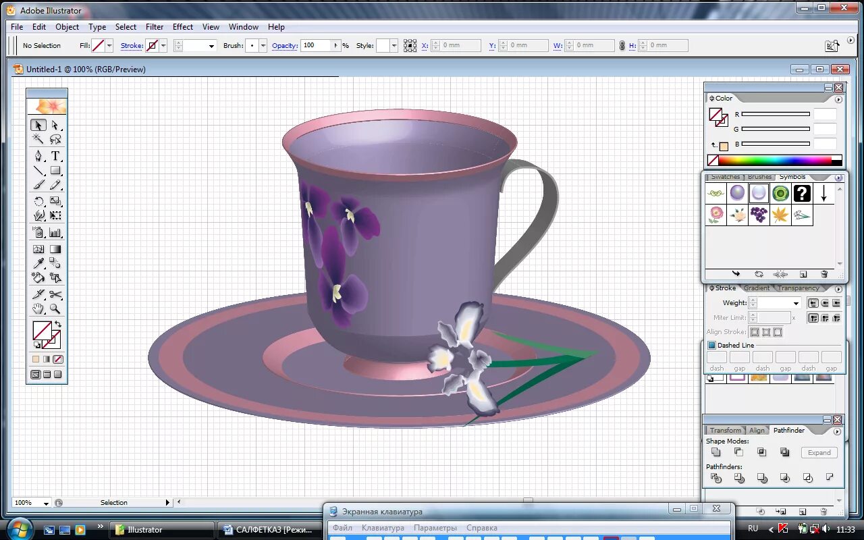Screen dimensions: 864x540
Task: Select the Magic Wand tool
Action: [38, 140]
